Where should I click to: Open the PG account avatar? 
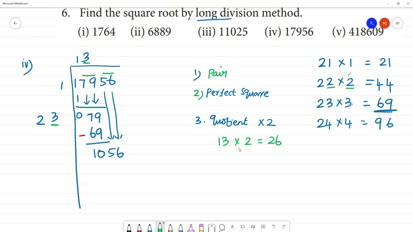(x=384, y=23)
